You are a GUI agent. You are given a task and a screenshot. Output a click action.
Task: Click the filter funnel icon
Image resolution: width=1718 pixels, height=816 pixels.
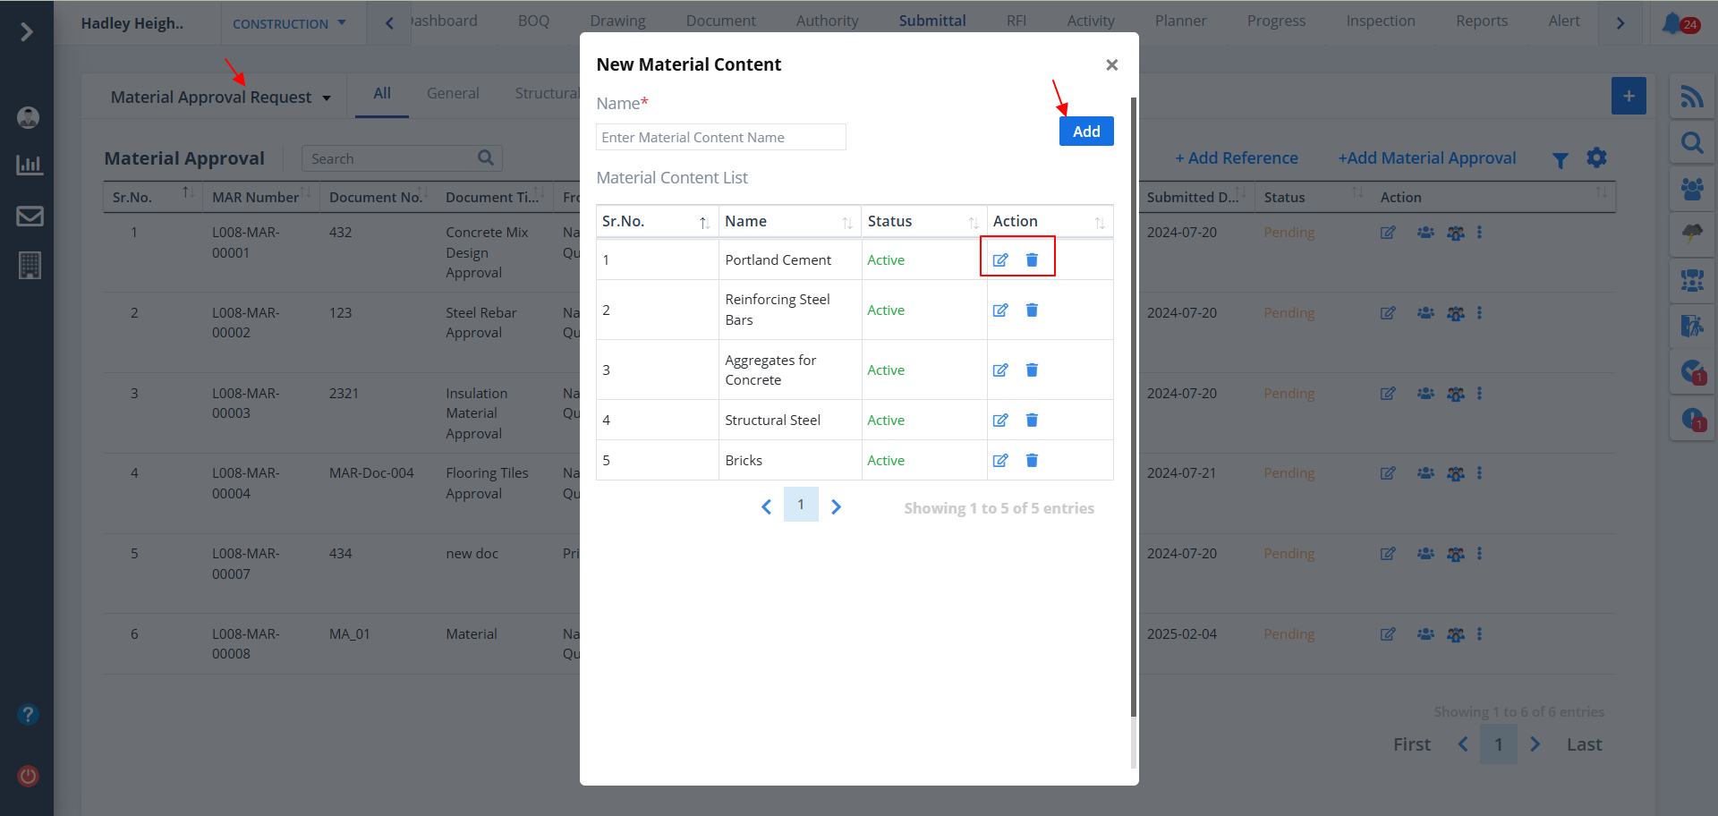click(1560, 160)
